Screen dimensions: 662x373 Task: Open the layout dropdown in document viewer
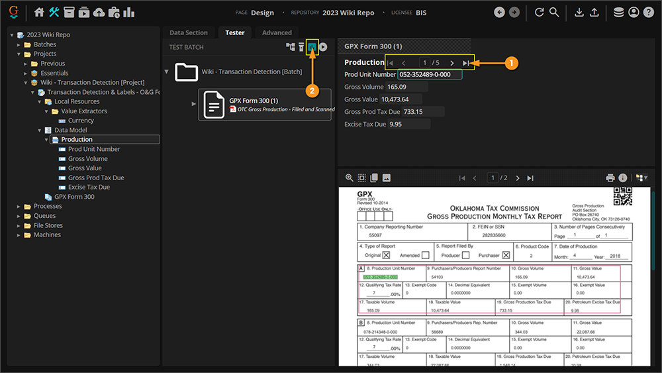pos(641,178)
